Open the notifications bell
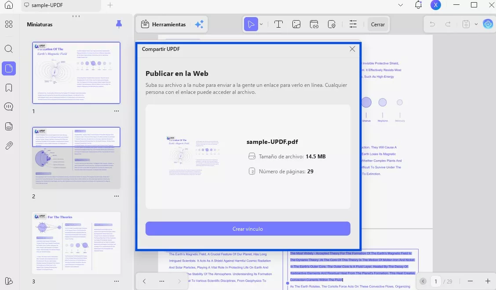The width and height of the screenshot is (496, 290). point(418,5)
